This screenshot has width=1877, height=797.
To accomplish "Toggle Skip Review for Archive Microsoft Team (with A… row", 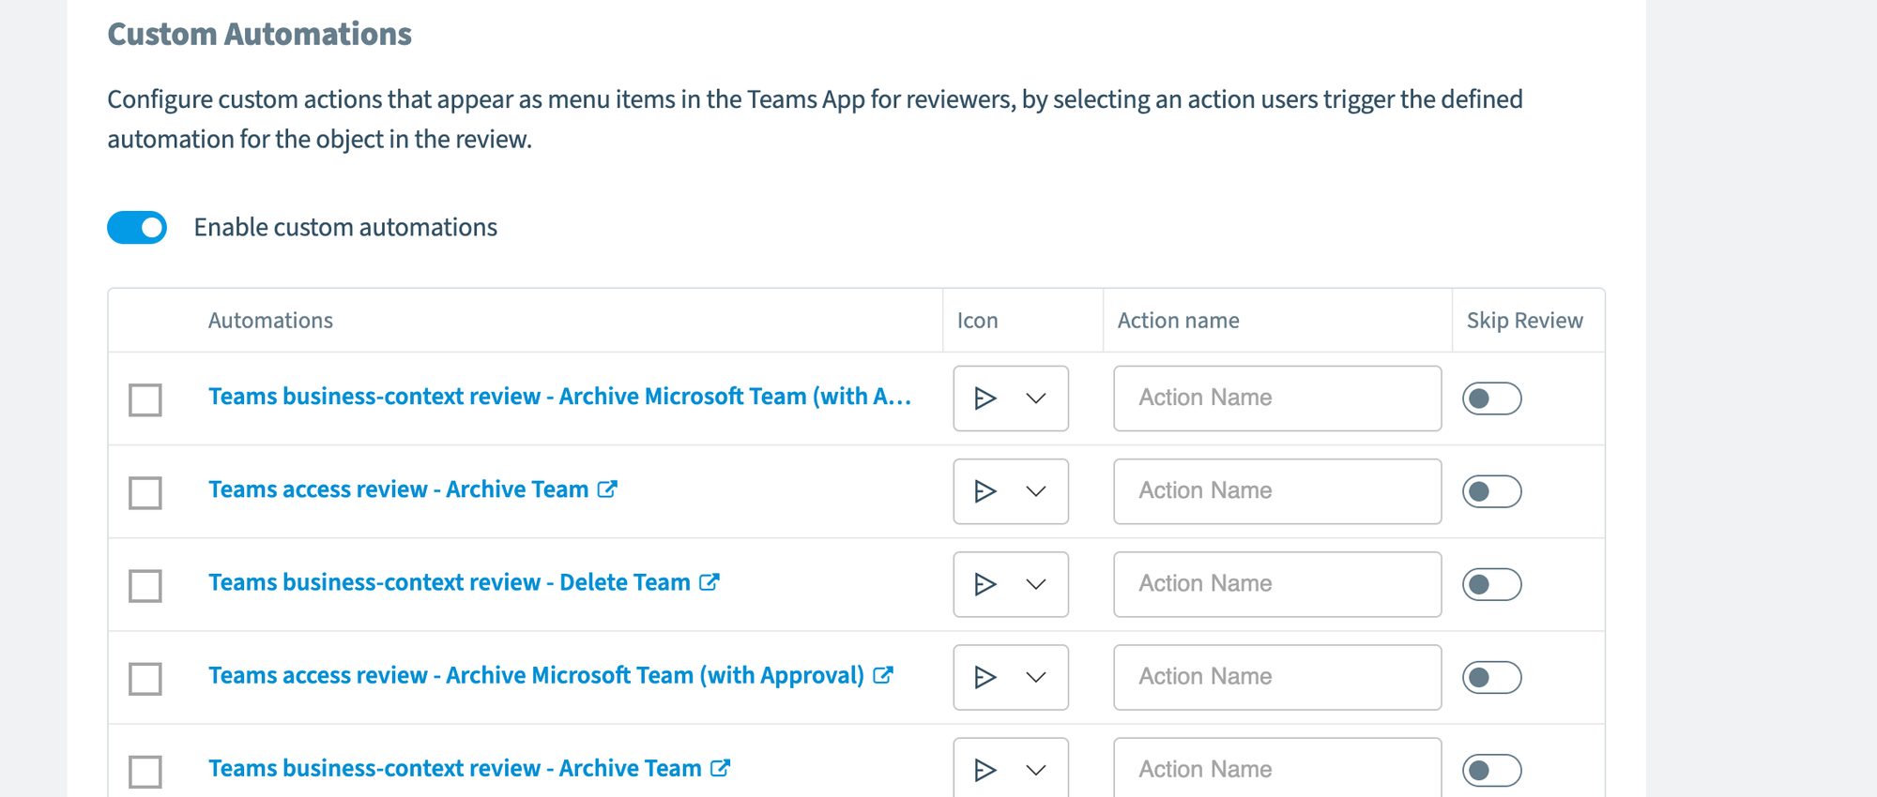I will [x=1491, y=398].
